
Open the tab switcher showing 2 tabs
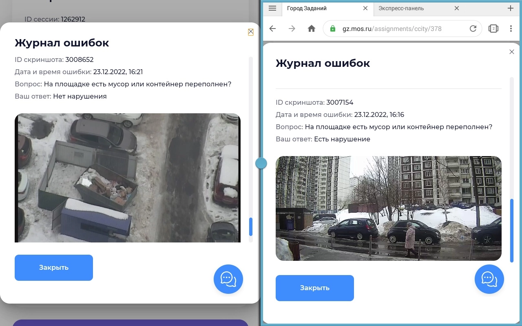pos(493,29)
